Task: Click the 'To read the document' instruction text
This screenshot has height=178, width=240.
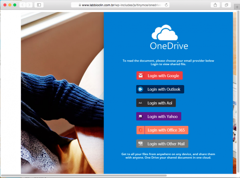Action: pos(168,61)
